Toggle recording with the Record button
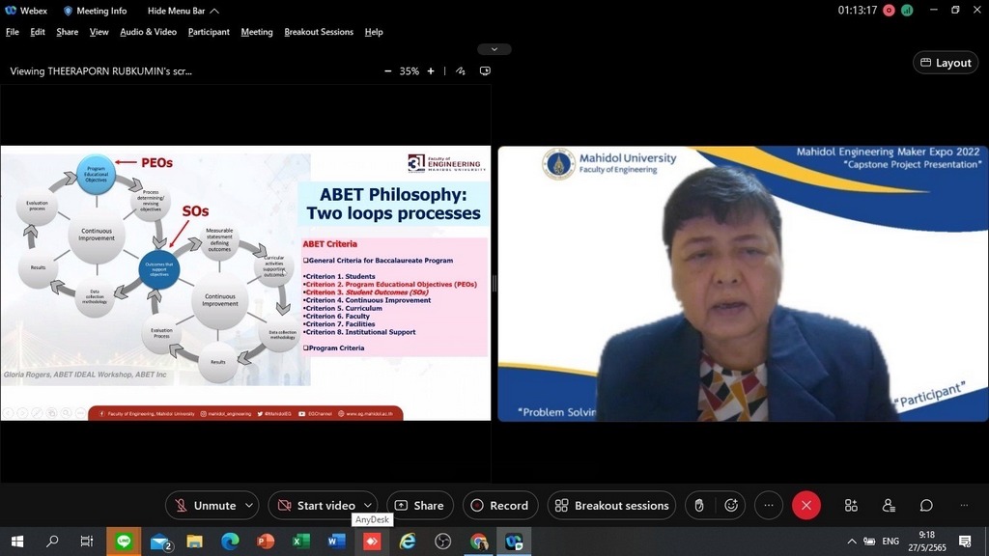This screenshot has height=556, width=989. click(499, 505)
